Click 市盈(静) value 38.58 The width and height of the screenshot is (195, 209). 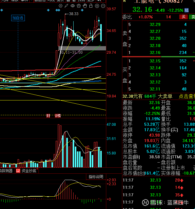[x=154, y=157]
